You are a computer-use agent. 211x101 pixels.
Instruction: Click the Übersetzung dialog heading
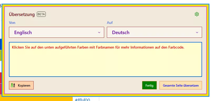[22, 14]
